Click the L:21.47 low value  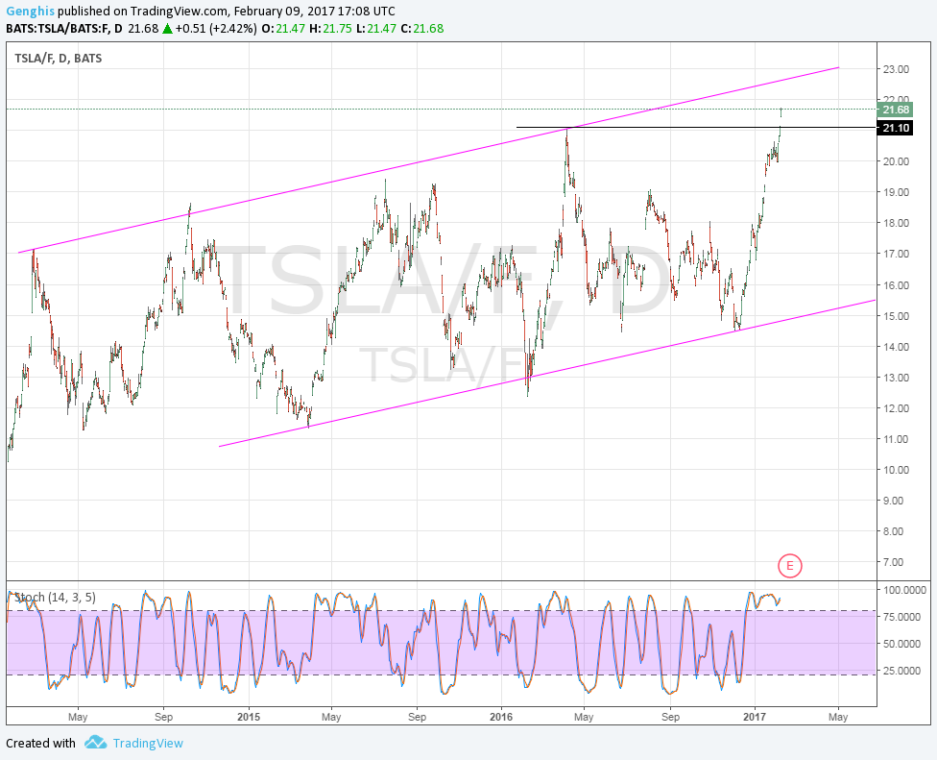(x=376, y=29)
